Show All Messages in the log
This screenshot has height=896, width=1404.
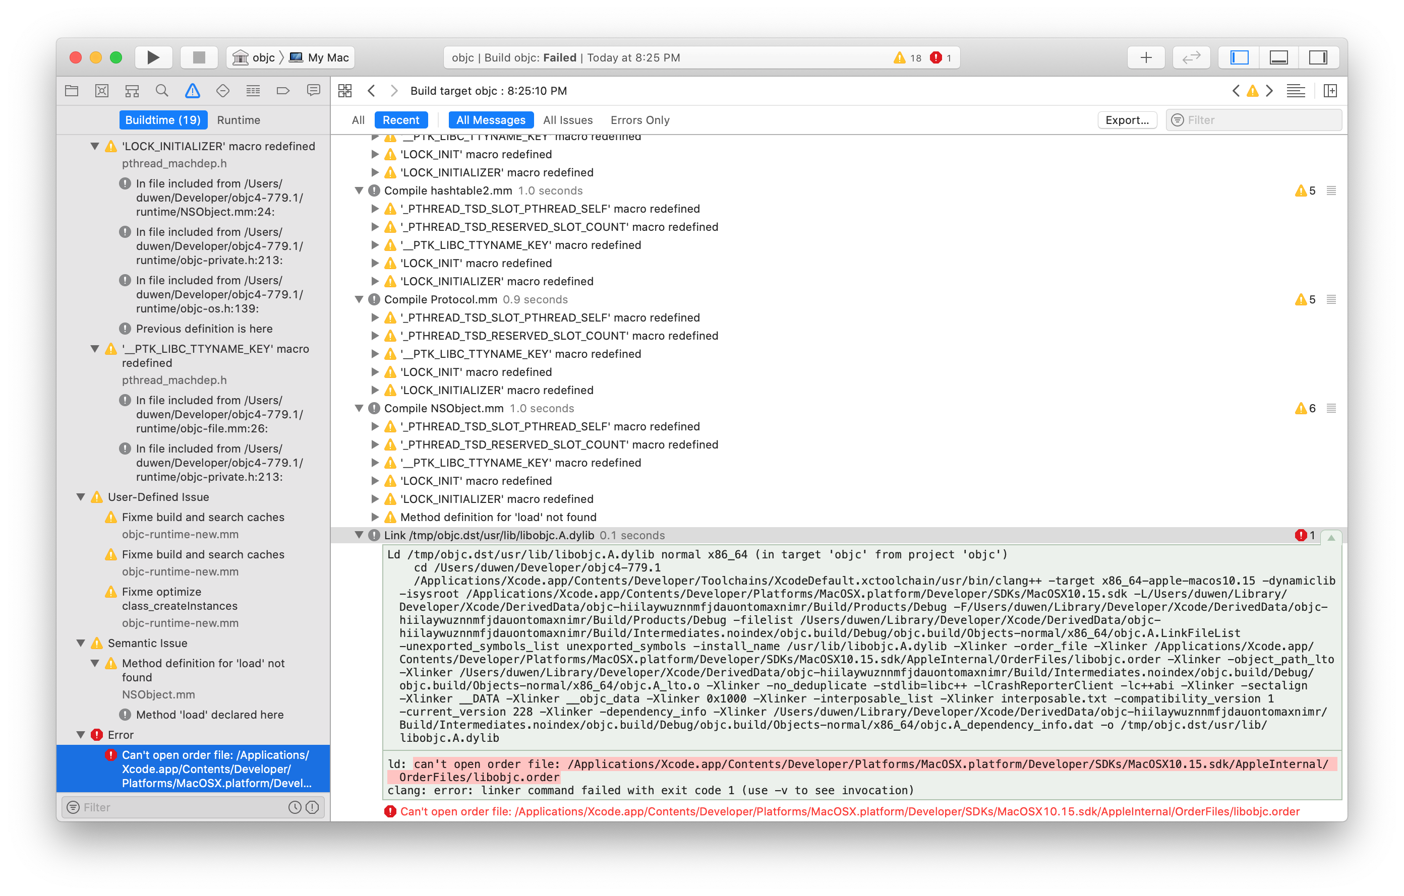pos(490,119)
